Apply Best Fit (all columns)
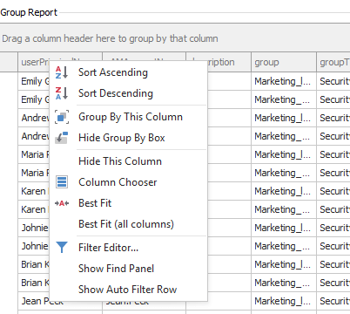Screen dimensions: 350x314 pyautogui.click(x=128, y=224)
